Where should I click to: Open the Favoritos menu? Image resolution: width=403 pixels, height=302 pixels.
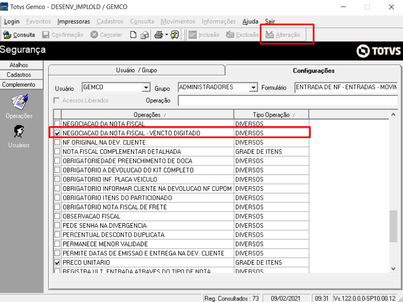(x=39, y=21)
